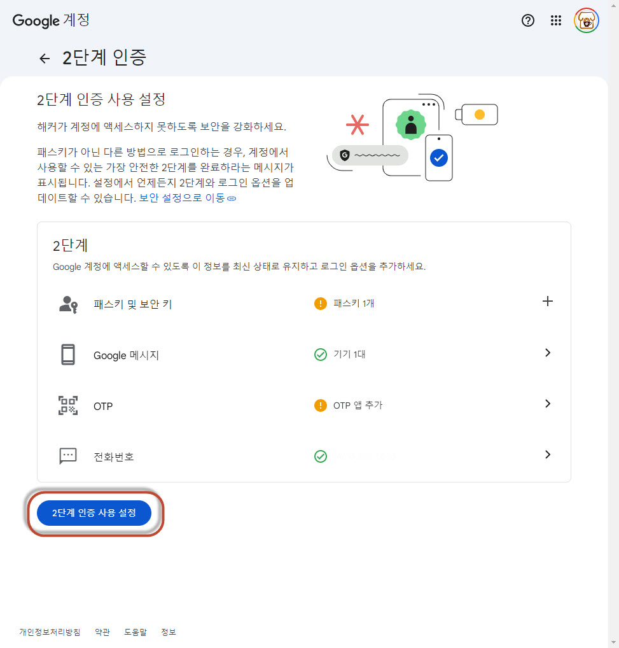
Task: Click the profile avatar picture
Action: tap(586, 20)
